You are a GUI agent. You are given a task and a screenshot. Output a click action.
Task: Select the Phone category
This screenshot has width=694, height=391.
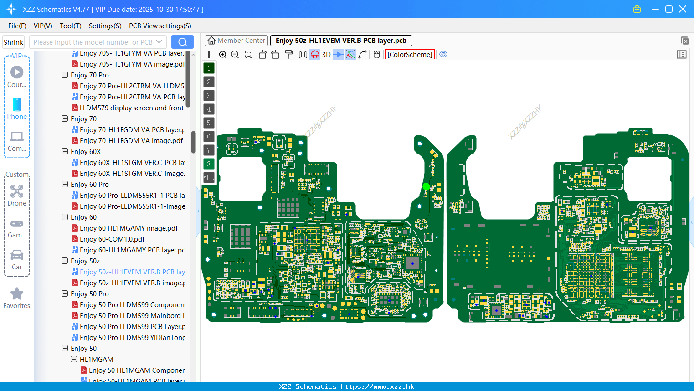(x=17, y=108)
